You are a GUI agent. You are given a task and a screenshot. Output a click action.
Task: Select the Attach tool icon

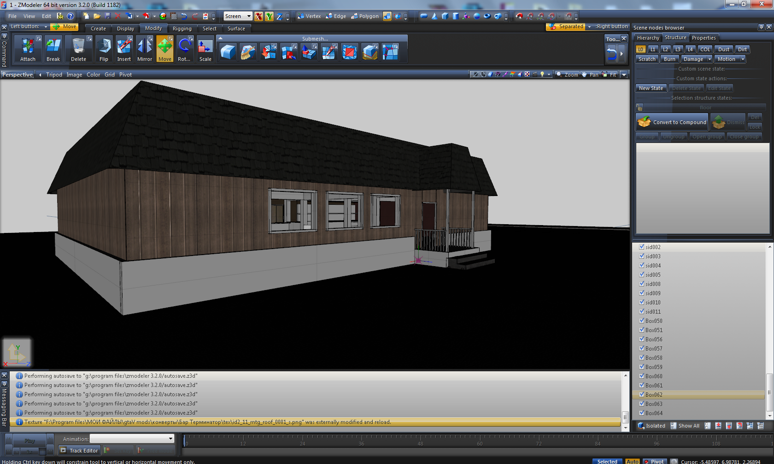pos(28,49)
